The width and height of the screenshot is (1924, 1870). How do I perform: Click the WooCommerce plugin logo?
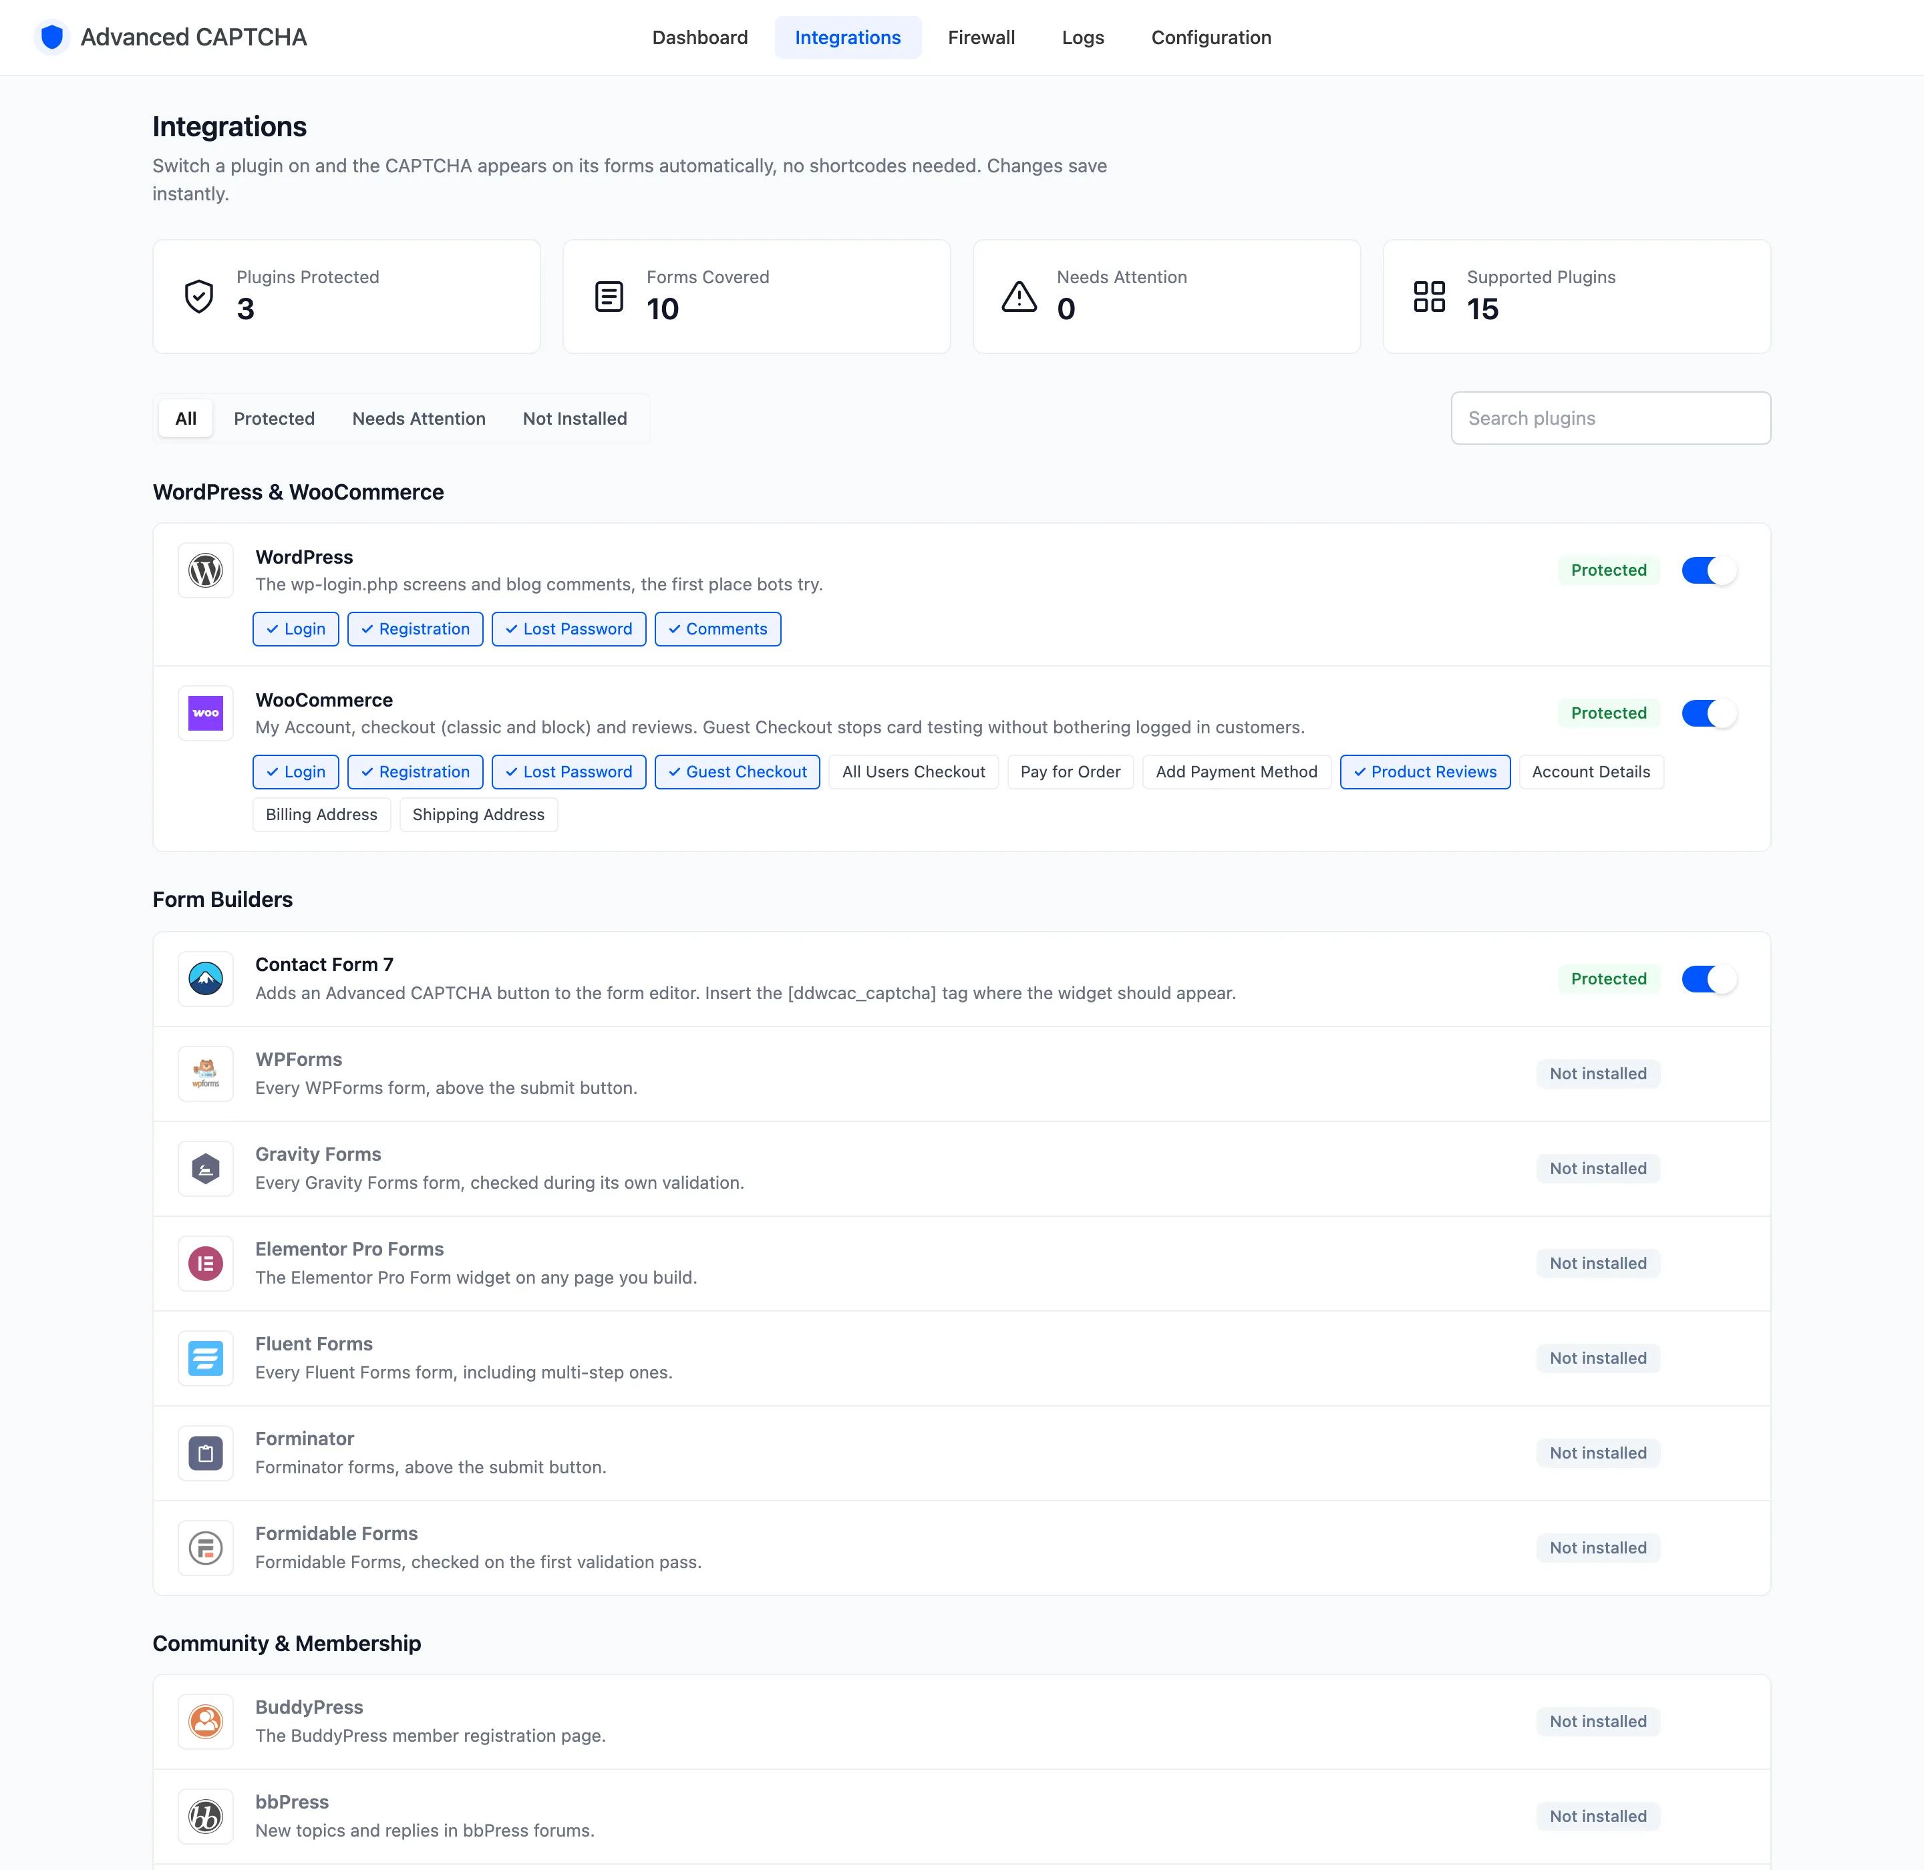pyautogui.click(x=205, y=713)
